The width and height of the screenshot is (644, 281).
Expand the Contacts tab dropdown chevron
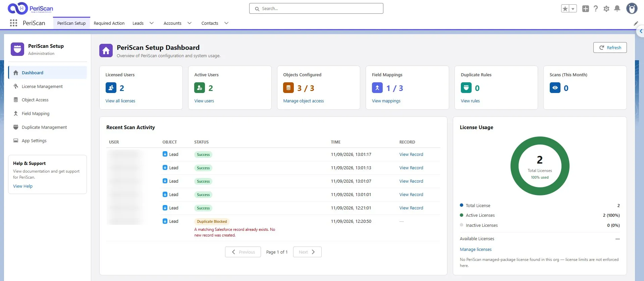tap(226, 23)
